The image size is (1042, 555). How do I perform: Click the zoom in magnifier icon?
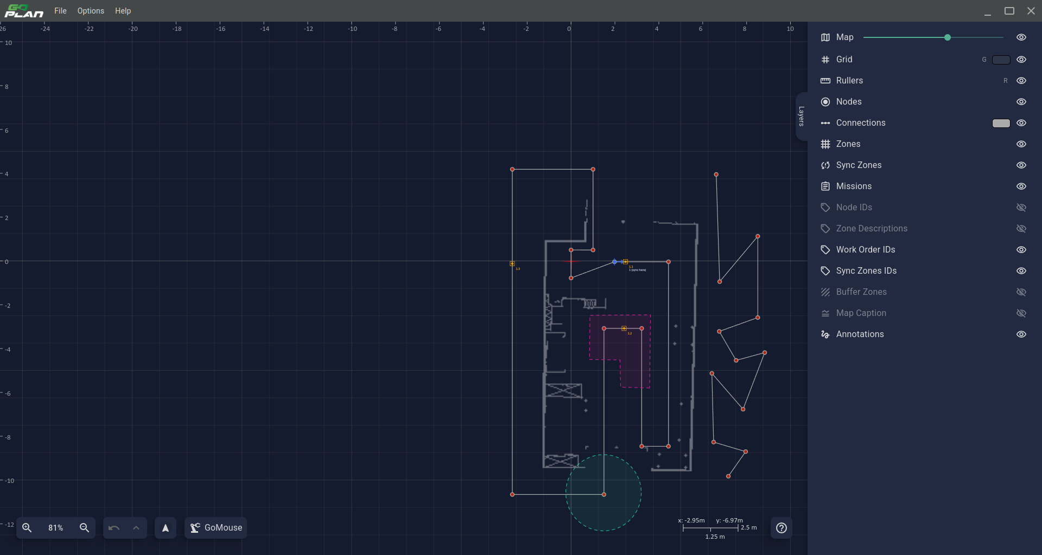click(x=27, y=528)
